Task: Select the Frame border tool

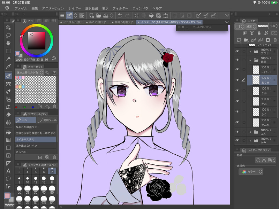Action: [8, 155]
